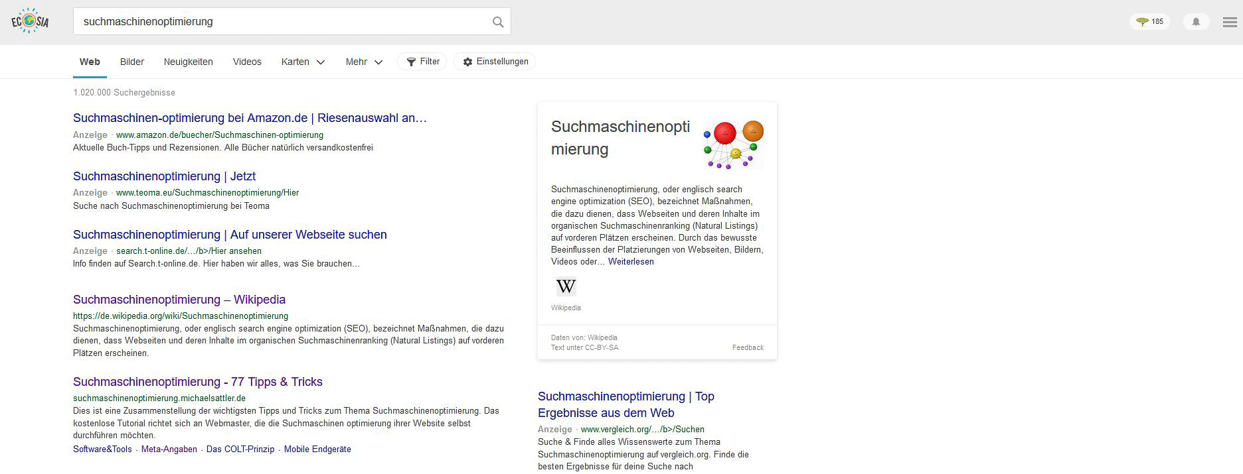Open the hamburger menu
The width and height of the screenshot is (1243, 474).
1230,22
